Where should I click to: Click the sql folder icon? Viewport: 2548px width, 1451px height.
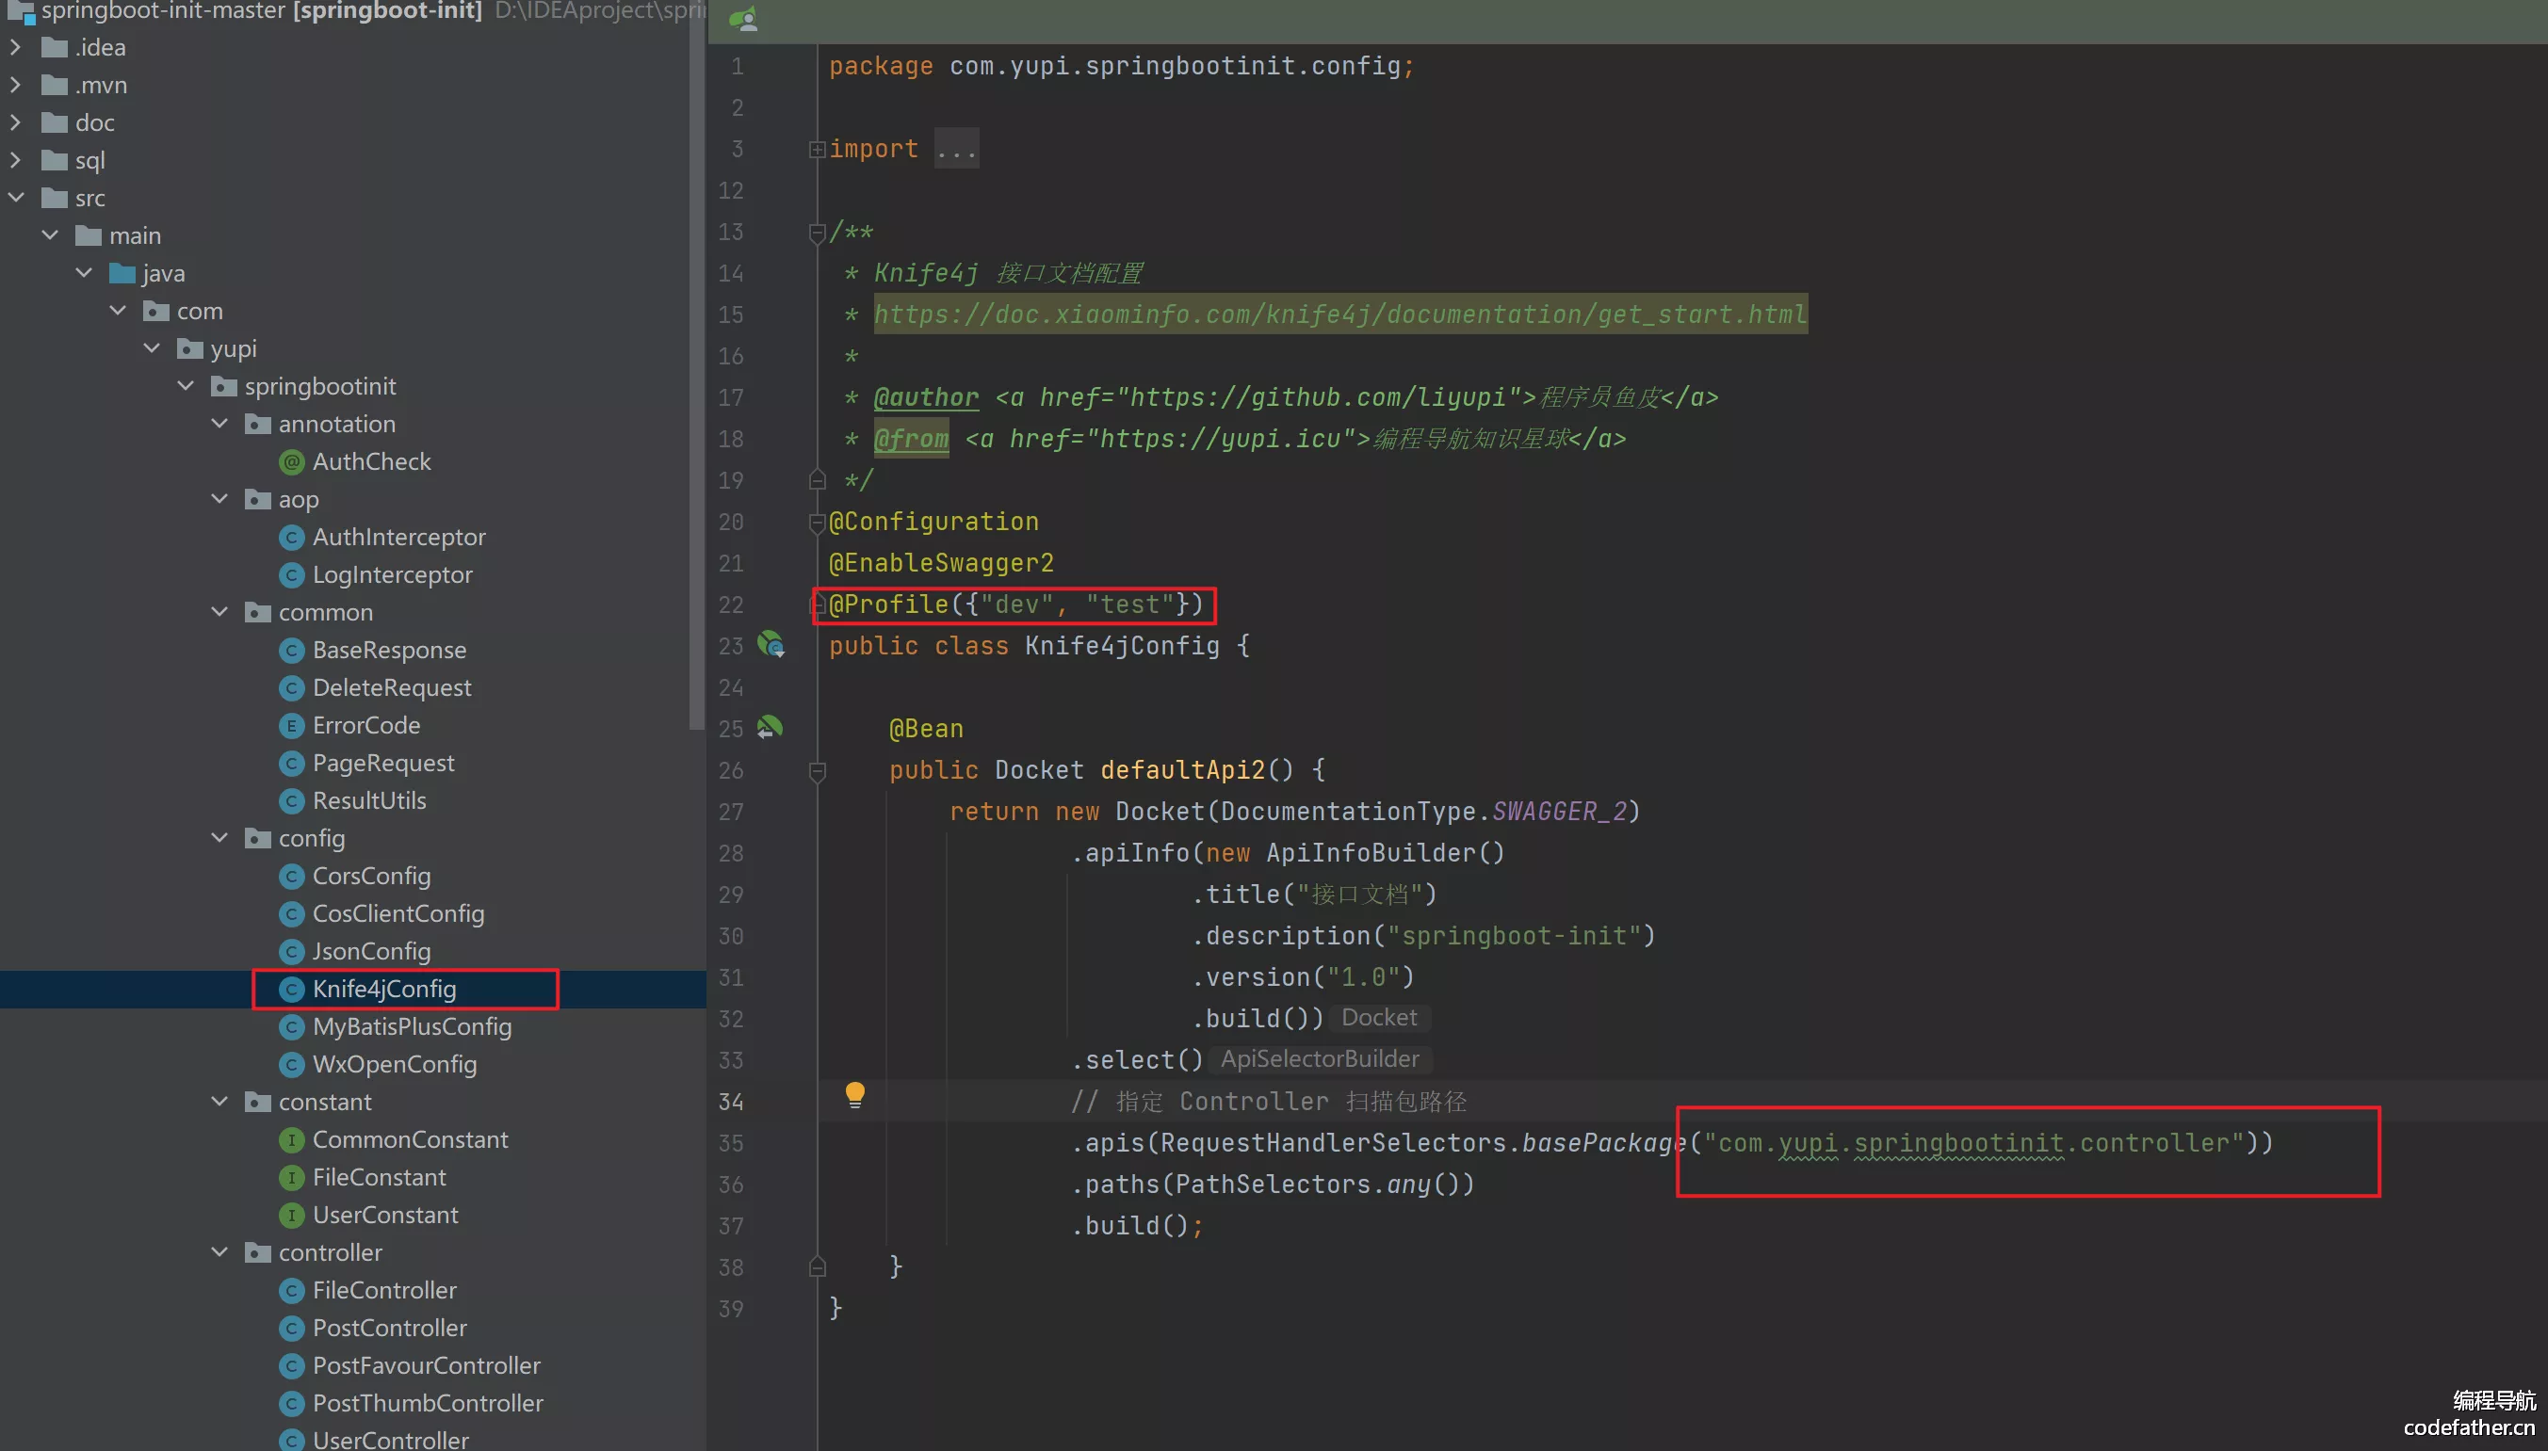54,160
